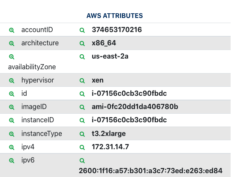Image resolution: width=231 pixels, height=177 pixels.
Task: Click zoom-in icon beside imageID
Action: (x=12, y=107)
